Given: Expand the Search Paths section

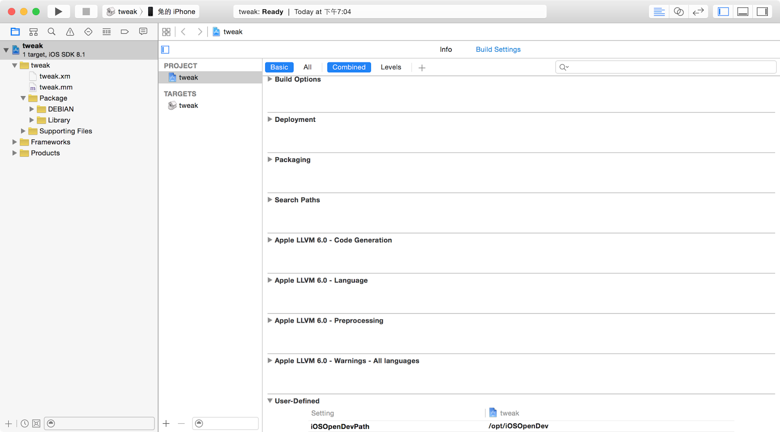Looking at the screenshot, I should tap(270, 200).
